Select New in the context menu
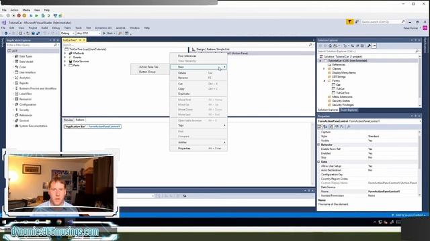Viewport: 430px width, 241px height. [198, 67]
